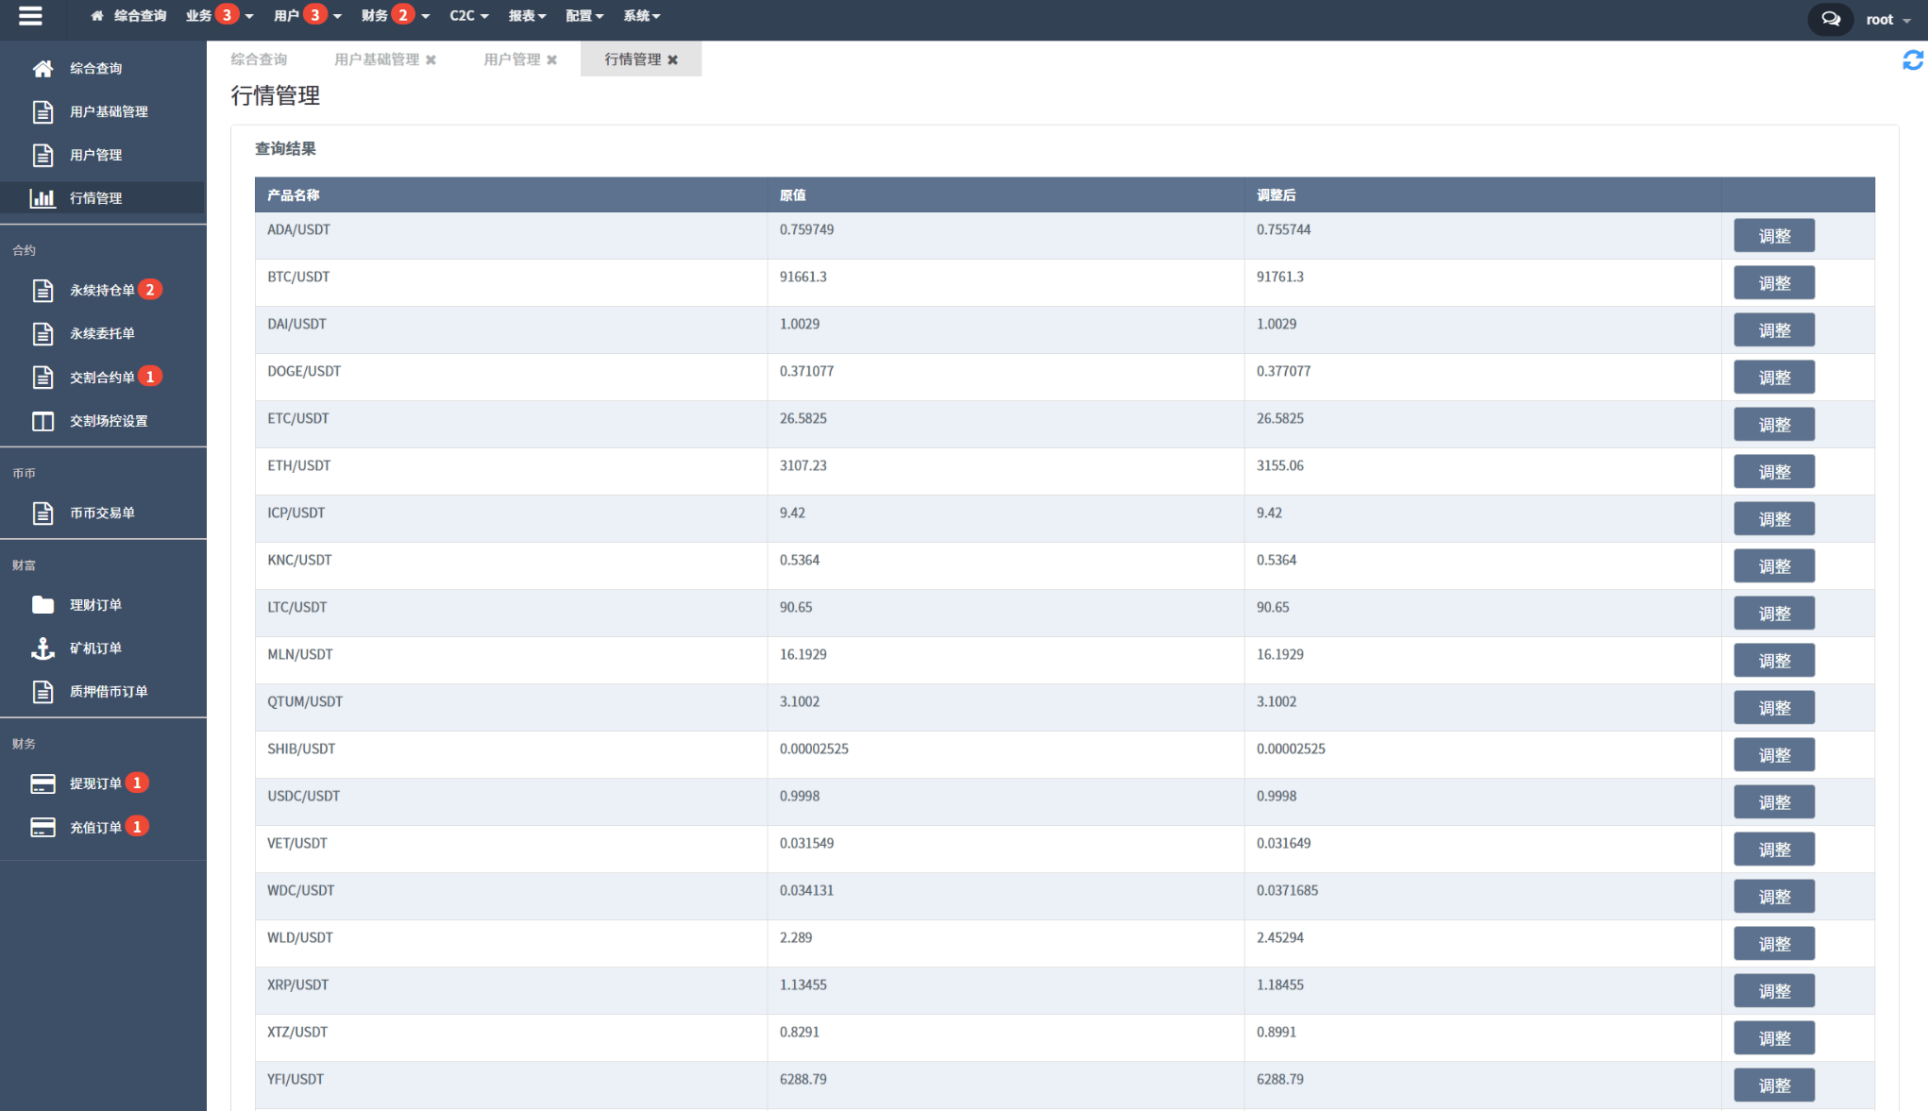Click document icon for 币币交易单
The width and height of the screenshot is (1928, 1111).
tap(42, 513)
